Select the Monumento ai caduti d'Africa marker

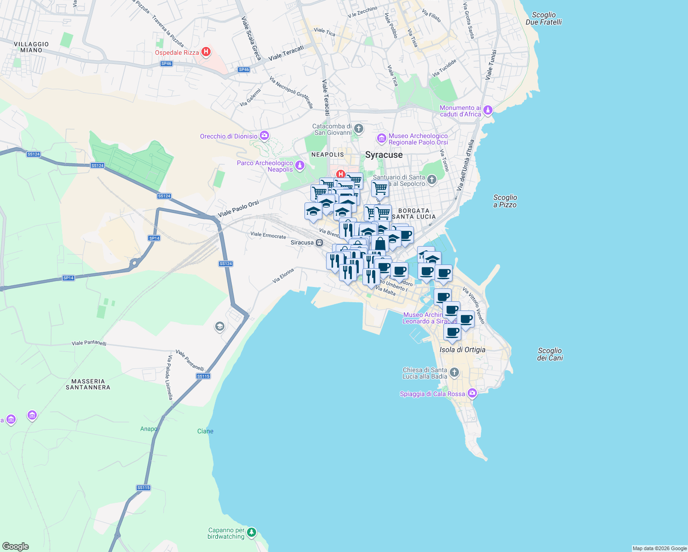tap(487, 111)
